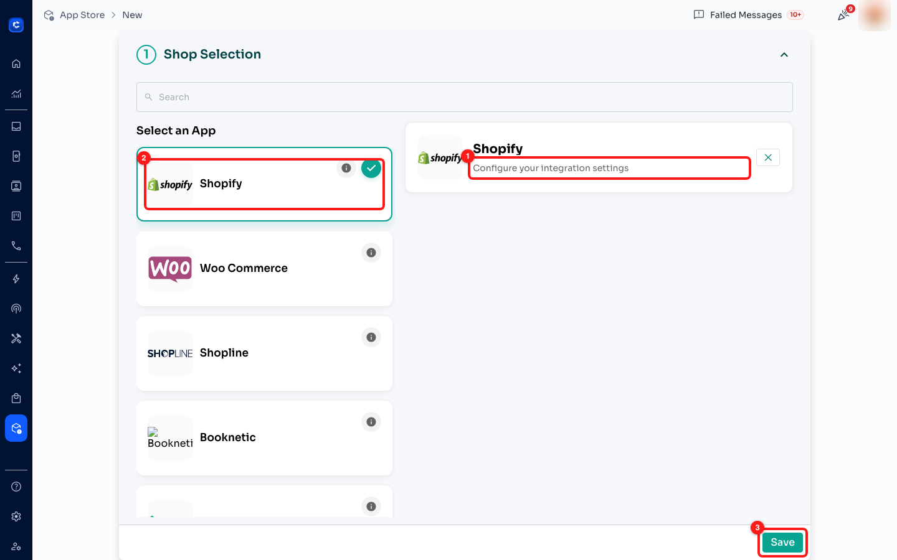Click the Shopline logo thumbnail

click(x=170, y=353)
